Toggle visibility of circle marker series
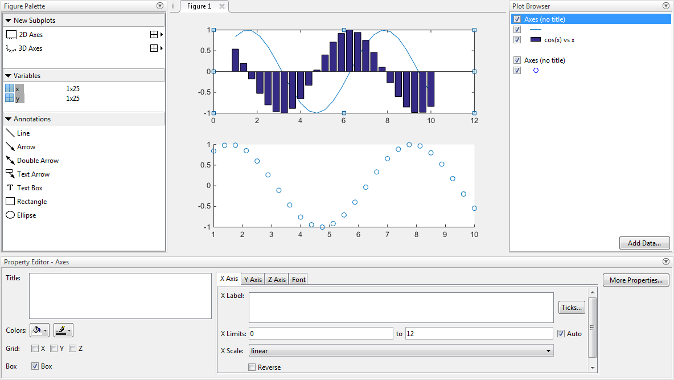 517,71
